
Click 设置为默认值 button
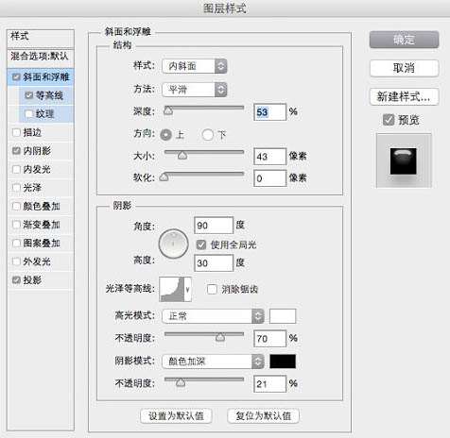(x=176, y=416)
